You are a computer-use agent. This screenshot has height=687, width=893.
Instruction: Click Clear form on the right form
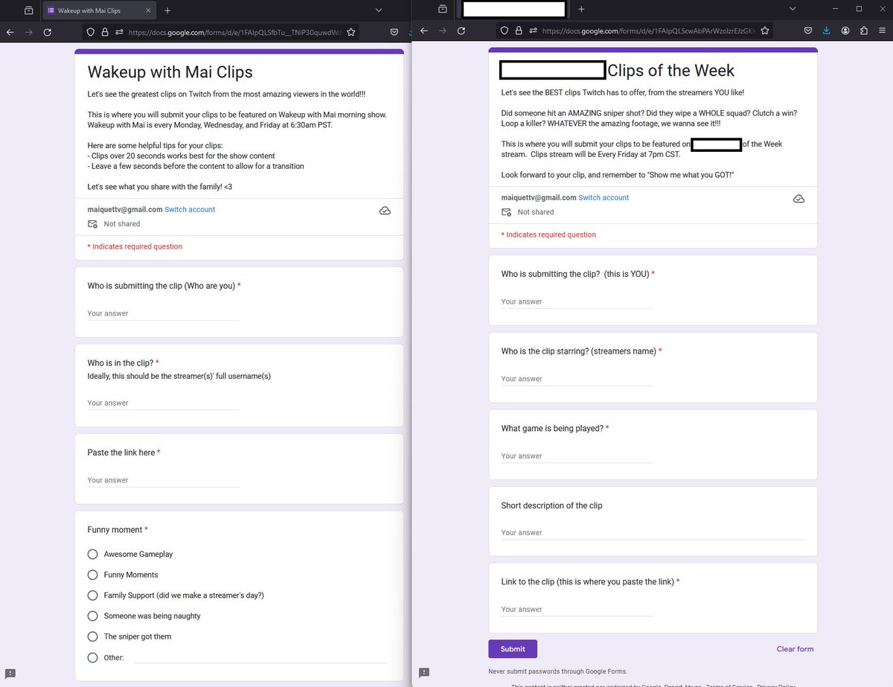click(795, 649)
